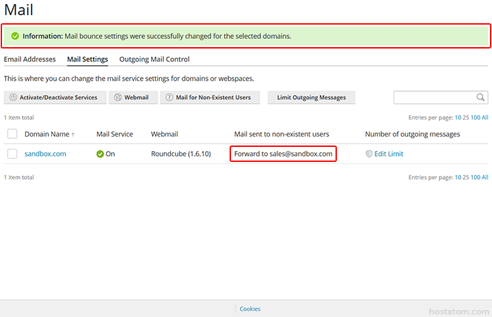
Task: Open the sandbox.com domain link
Action: [45, 154]
